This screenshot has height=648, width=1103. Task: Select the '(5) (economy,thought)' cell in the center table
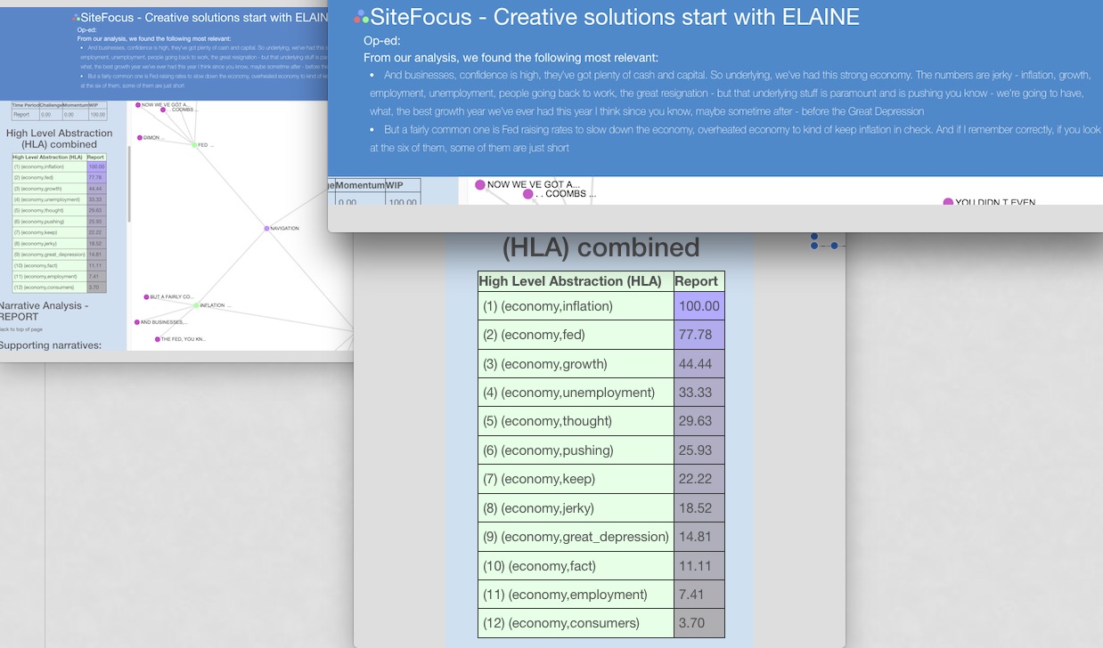(576, 421)
